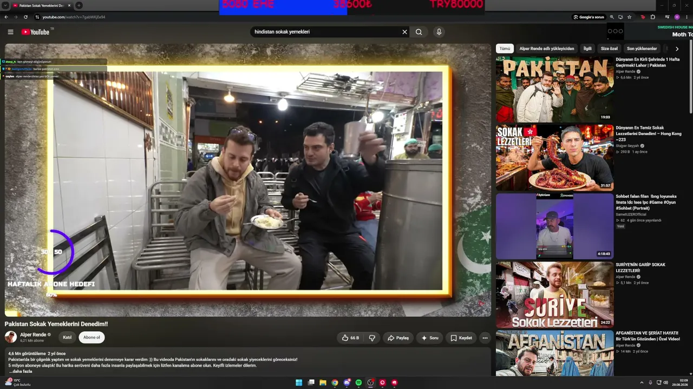Open Google'a sorun lens button

[x=589, y=17]
